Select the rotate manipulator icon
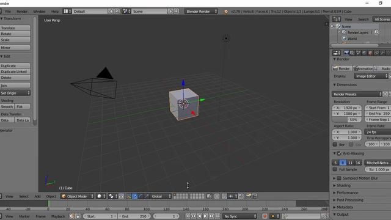This screenshot has height=220, width=391. click(x=141, y=197)
